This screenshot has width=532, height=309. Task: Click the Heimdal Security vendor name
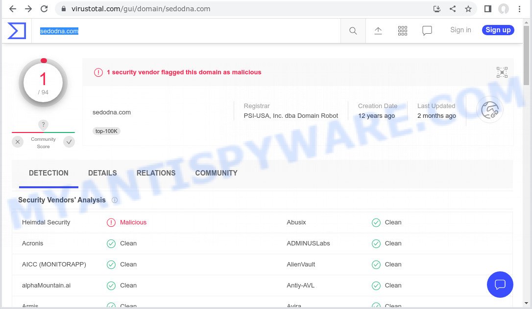point(46,222)
